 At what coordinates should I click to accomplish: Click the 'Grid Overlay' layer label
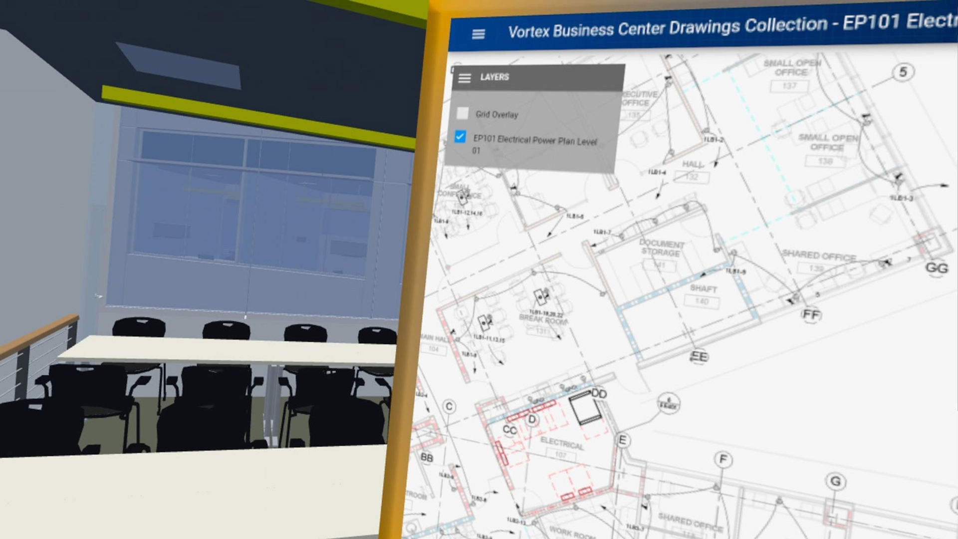click(497, 114)
